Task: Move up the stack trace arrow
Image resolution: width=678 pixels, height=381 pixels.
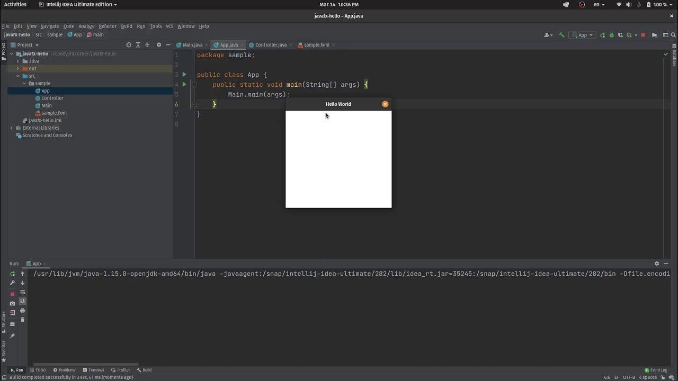Action: coord(22,274)
